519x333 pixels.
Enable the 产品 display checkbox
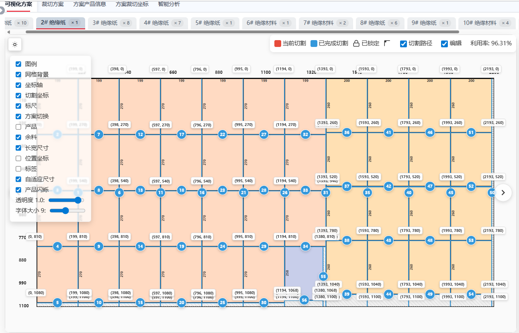(x=18, y=127)
